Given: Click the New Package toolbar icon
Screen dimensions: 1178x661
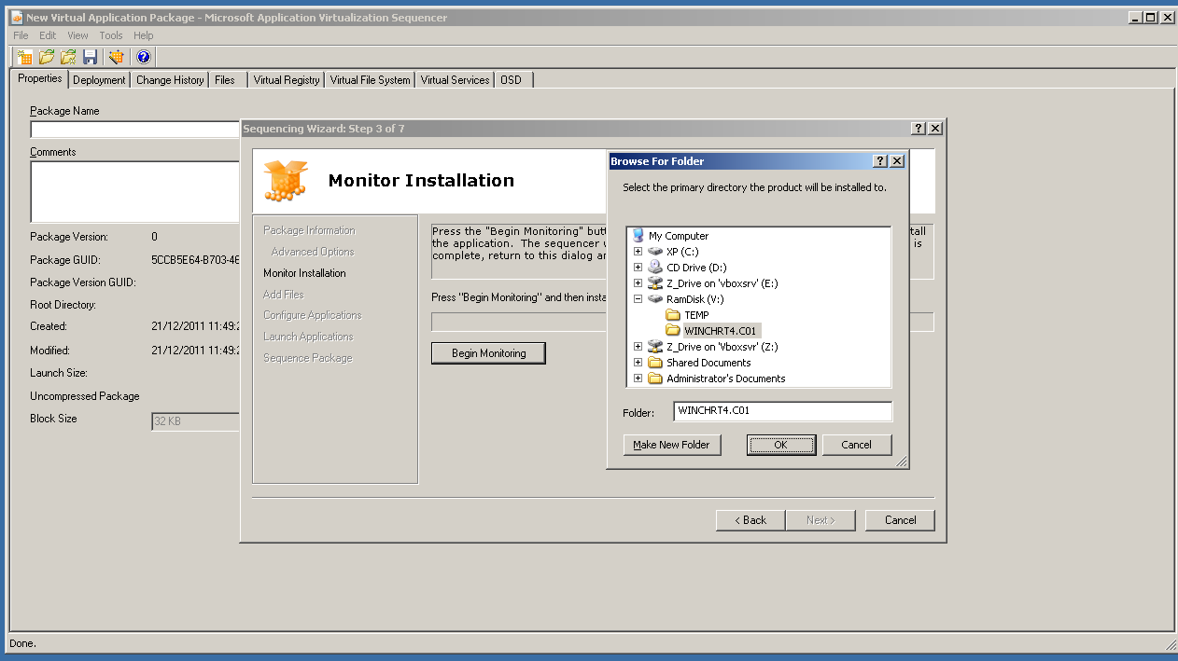Looking at the screenshot, I should tap(25, 57).
